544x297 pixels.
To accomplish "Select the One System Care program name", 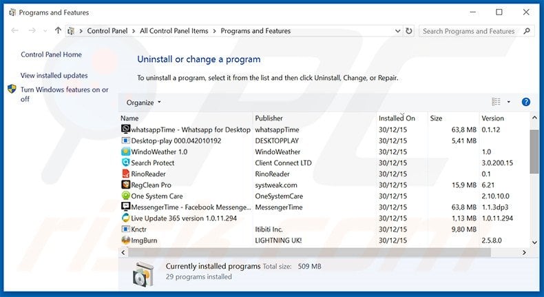I will [x=157, y=196].
